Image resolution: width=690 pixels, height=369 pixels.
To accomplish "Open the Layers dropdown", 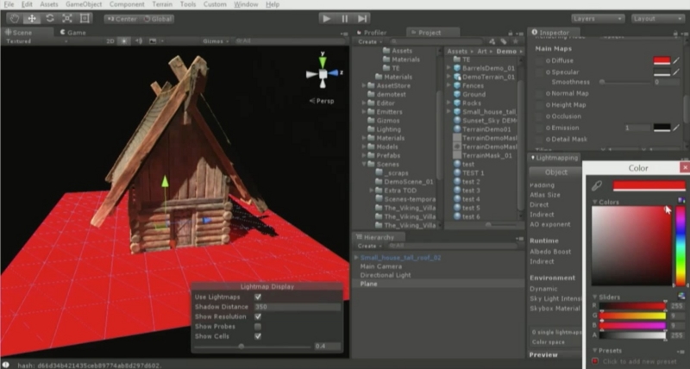I will tap(597, 18).
